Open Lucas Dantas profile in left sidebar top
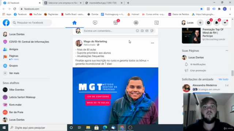 17,34
